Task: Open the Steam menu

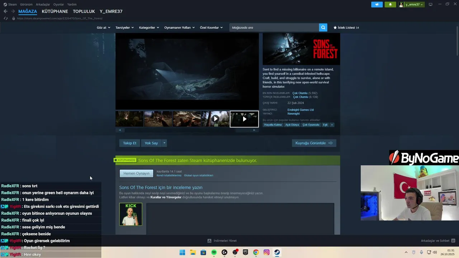Action: pyautogui.click(x=10, y=4)
